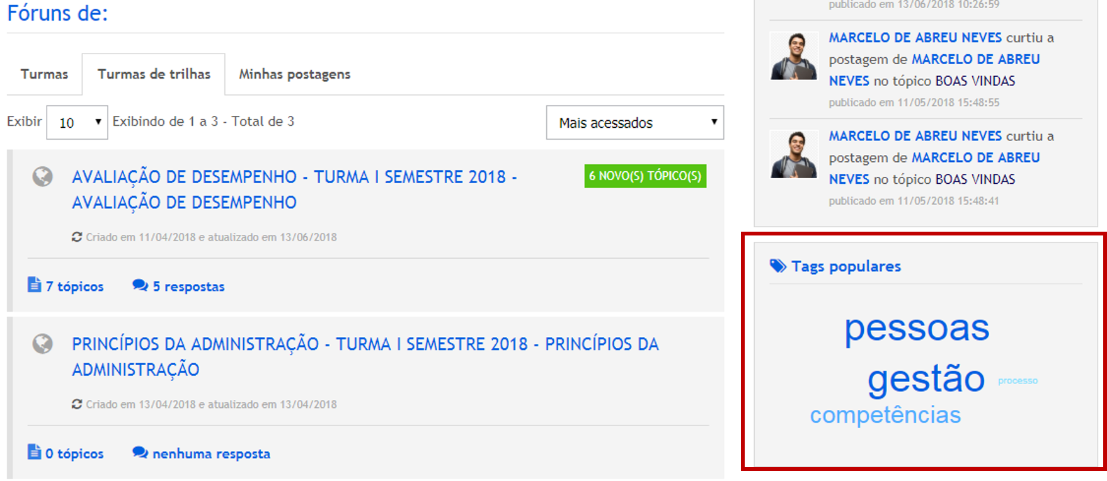This screenshot has height=481, width=1107.
Task: Click globe icon beside Princípios da Administração forum
Action: (x=42, y=344)
